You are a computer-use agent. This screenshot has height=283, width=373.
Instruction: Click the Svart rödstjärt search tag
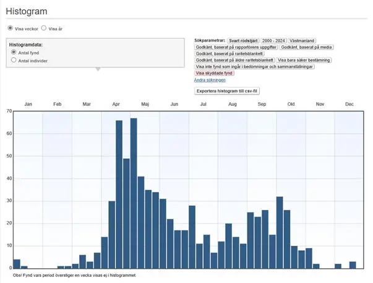243,40
